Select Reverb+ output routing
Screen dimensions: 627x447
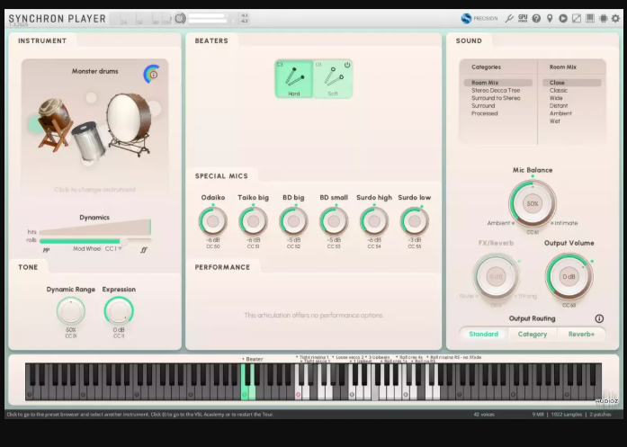[581, 335]
